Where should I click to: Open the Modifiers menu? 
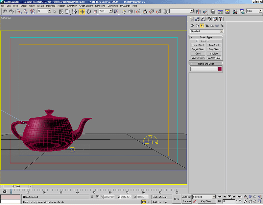pos(51,6)
